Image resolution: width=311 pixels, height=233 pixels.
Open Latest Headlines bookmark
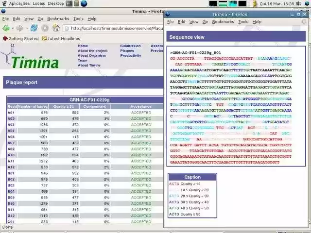pyautogui.click(x=61, y=39)
